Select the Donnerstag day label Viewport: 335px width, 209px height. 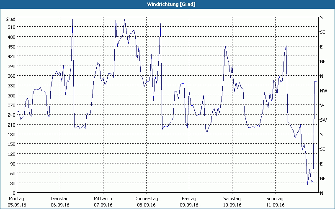[146, 199]
